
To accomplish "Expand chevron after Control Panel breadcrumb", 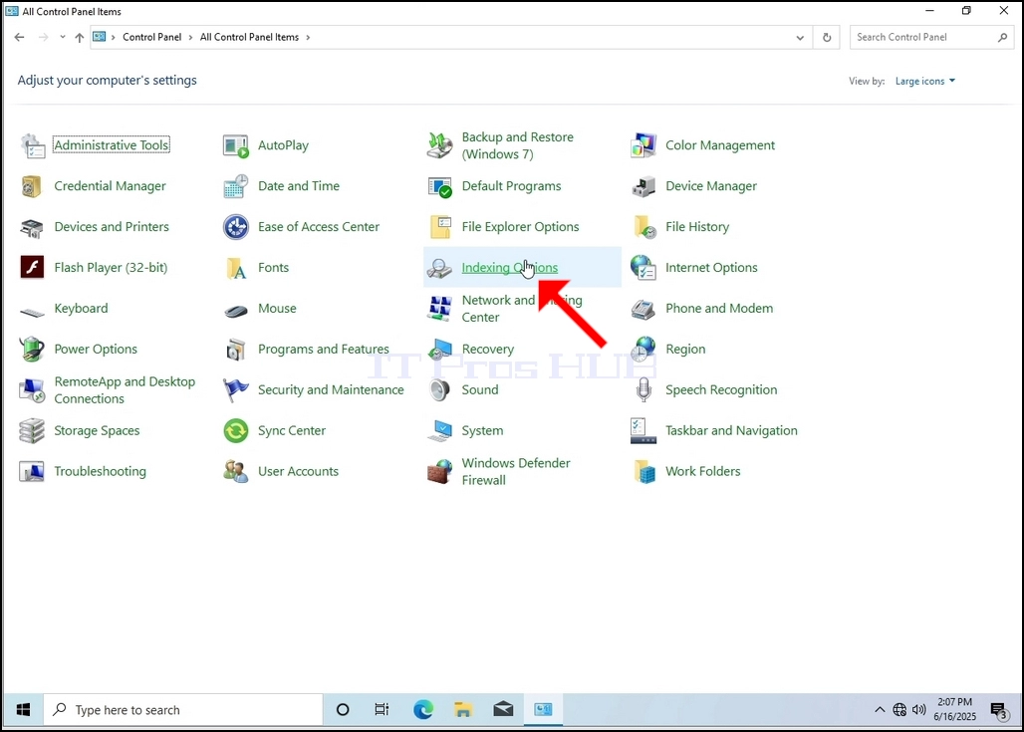I will (x=190, y=37).
